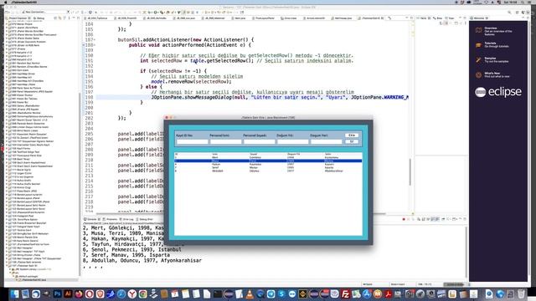Select the Debug Shell tab
This screenshot has height=301, width=536.
pos(145,219)
